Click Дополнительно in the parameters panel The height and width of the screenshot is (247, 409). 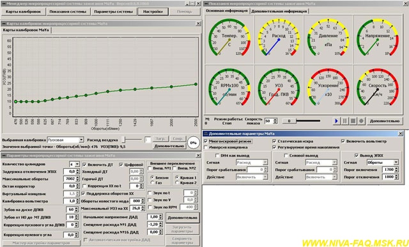click(x=183, y=218)
